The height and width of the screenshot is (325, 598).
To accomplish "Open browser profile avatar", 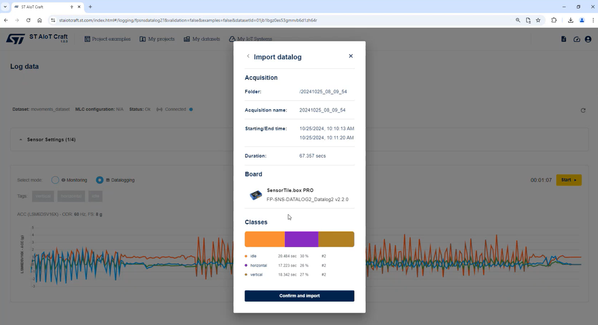I will click(x=582, y=20).
